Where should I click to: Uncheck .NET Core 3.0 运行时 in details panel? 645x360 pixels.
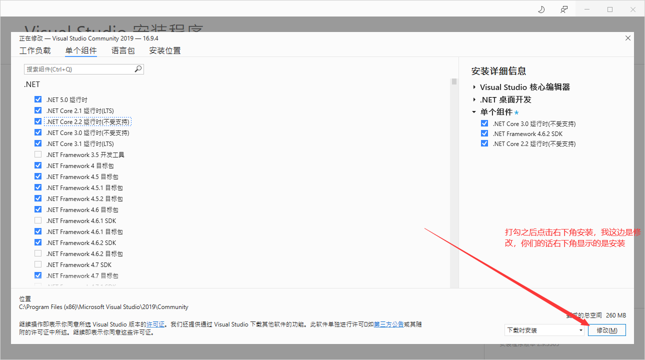(x=484, y=123)
